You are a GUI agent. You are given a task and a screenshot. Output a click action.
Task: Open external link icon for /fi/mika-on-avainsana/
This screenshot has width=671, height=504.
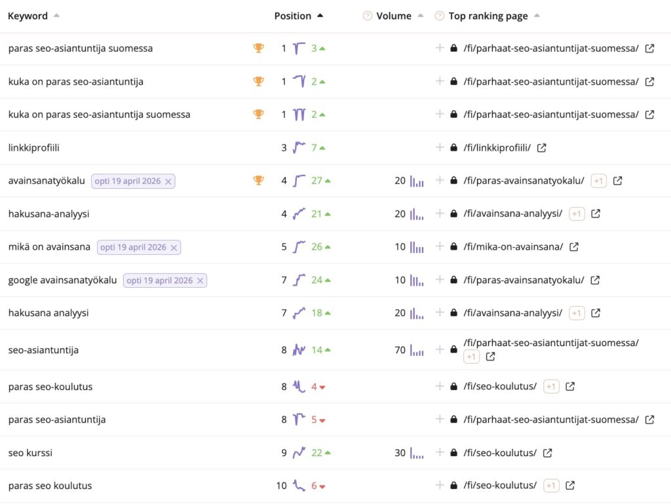tap(574, 247)
